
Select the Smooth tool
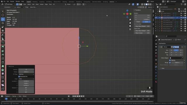(x=3, y=74)
